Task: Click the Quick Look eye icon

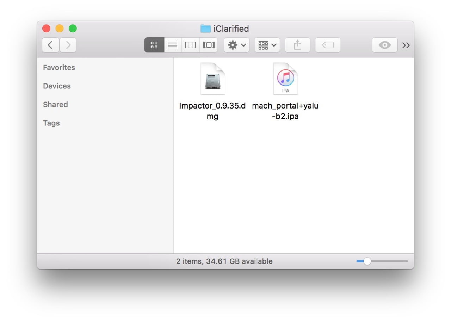Action: tap(384, 45)
